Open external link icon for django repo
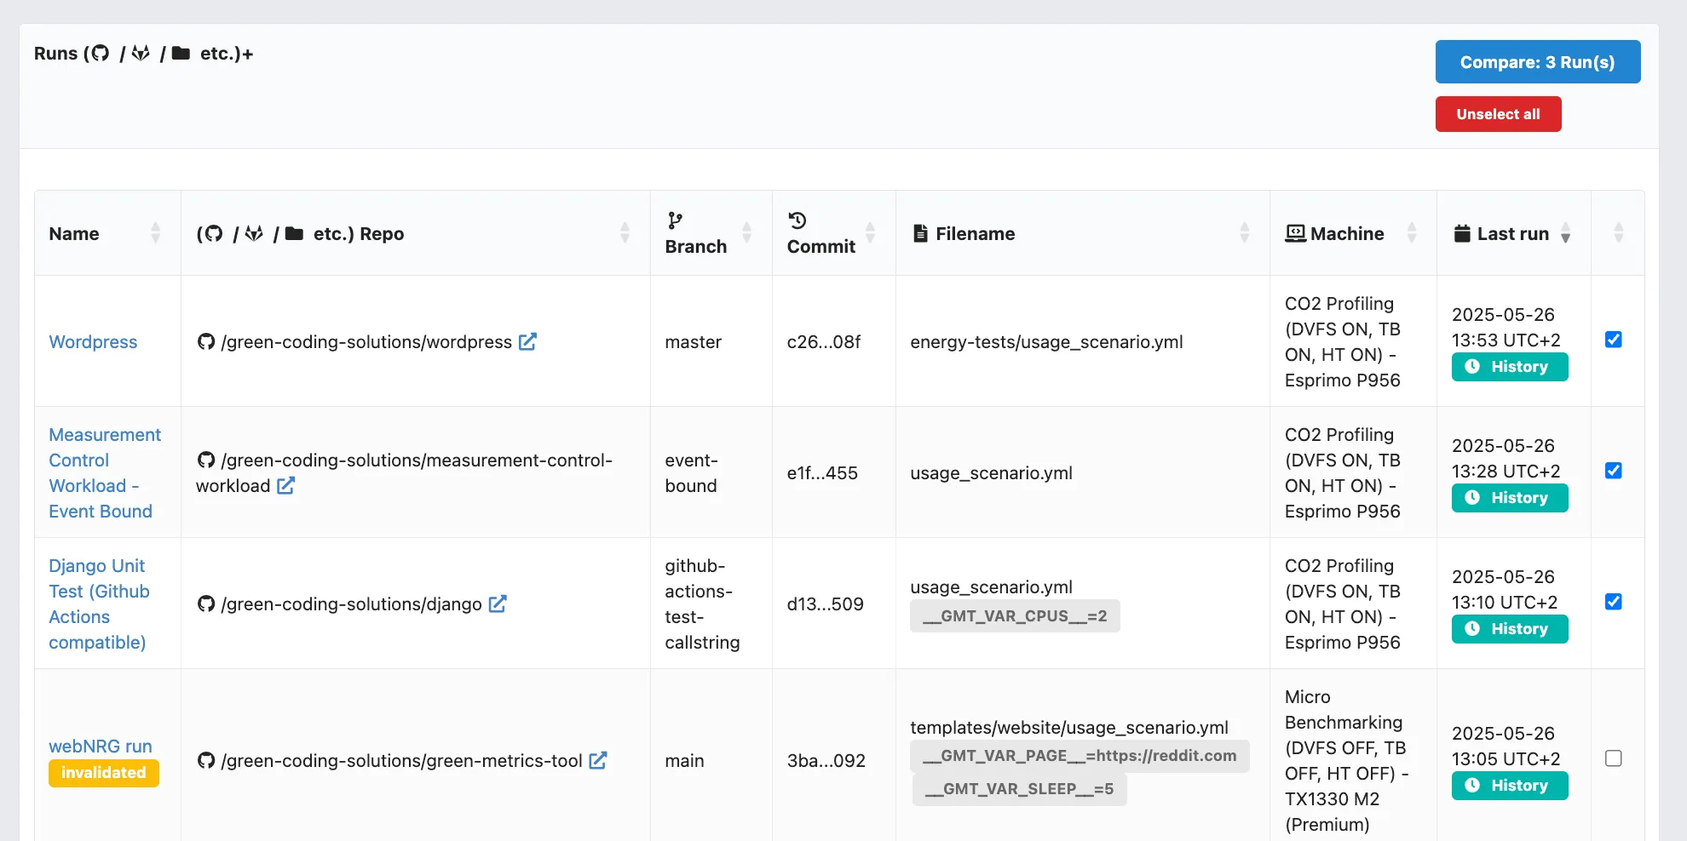 coord(498,604)
